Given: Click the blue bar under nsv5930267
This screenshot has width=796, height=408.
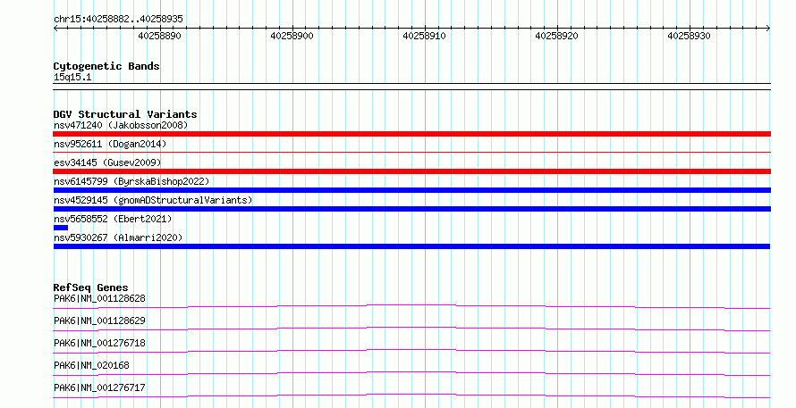Looking at the screenshot, I should (411, 246).
